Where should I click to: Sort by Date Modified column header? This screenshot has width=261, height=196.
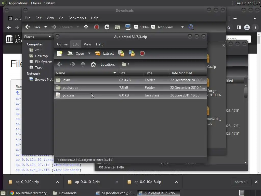188,73
